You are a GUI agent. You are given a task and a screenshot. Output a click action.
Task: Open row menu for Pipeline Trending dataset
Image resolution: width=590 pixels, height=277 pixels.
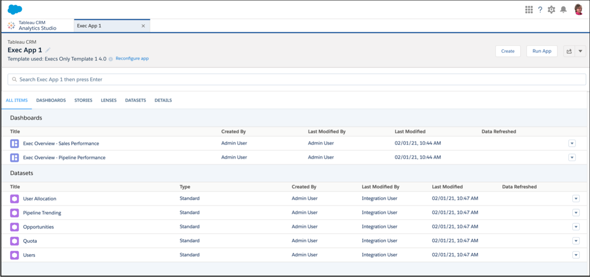(x=576, y=213)
